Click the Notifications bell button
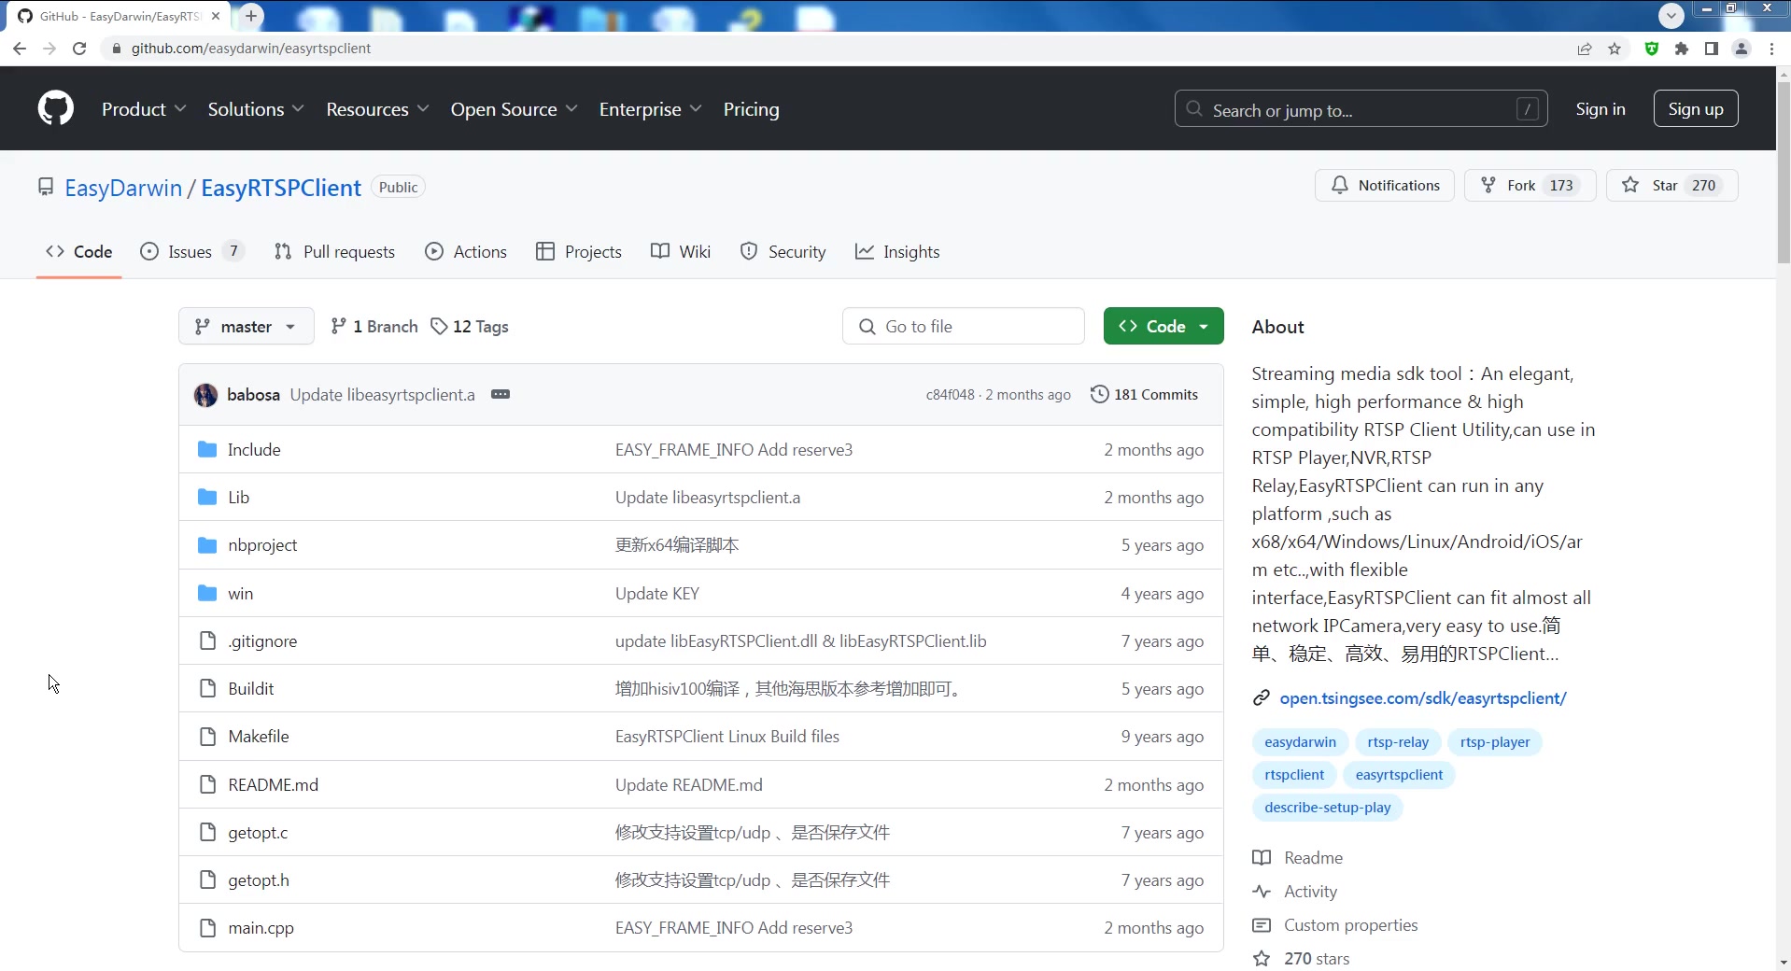Viewport: 1791px width, 971px height. click(x=1385, y=185)
